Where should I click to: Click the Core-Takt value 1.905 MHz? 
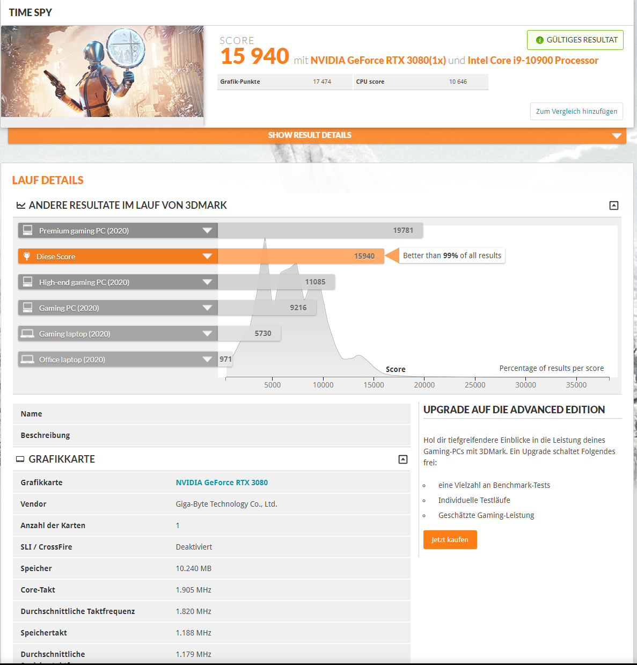[193, 590]
